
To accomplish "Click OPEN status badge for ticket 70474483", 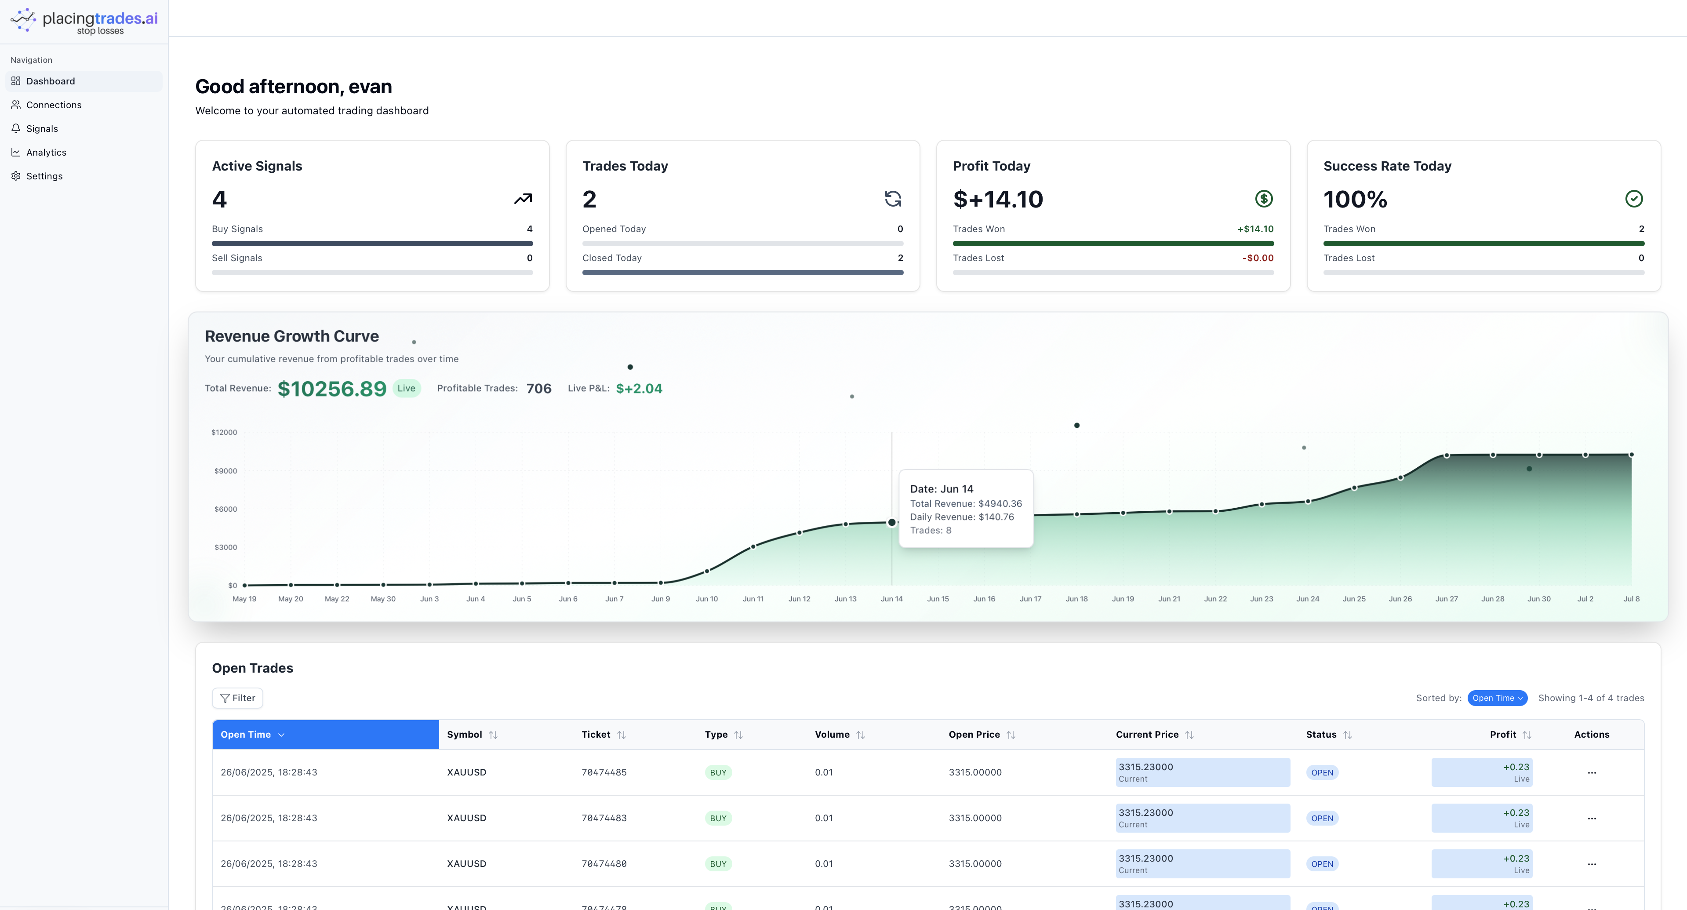I will (1322, 819).
